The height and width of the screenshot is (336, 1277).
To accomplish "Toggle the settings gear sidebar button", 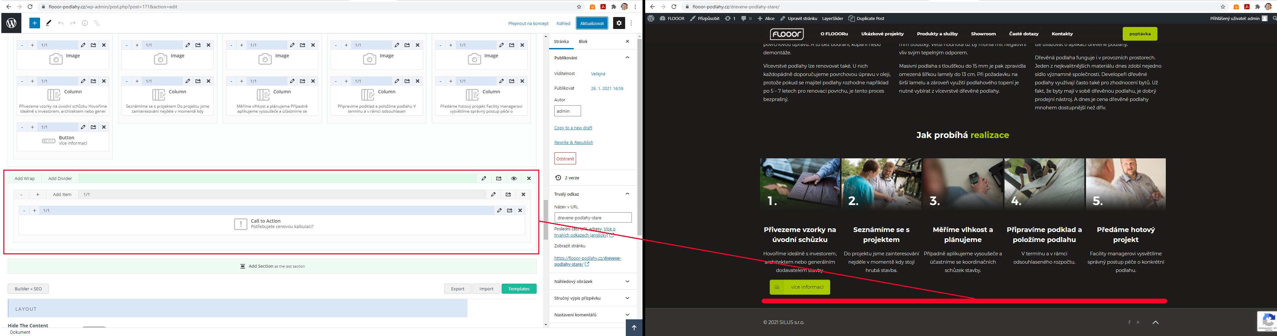I will click(x=619, y=23).
